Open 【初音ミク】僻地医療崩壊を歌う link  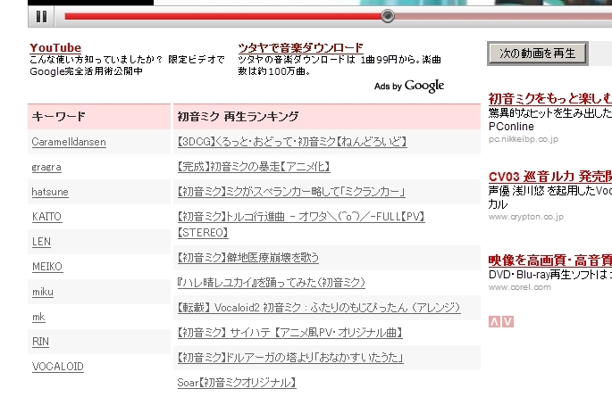(248, 258)
